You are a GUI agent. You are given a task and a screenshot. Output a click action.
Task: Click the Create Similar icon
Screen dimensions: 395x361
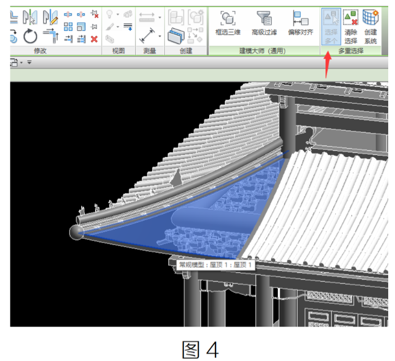[195, 35]
